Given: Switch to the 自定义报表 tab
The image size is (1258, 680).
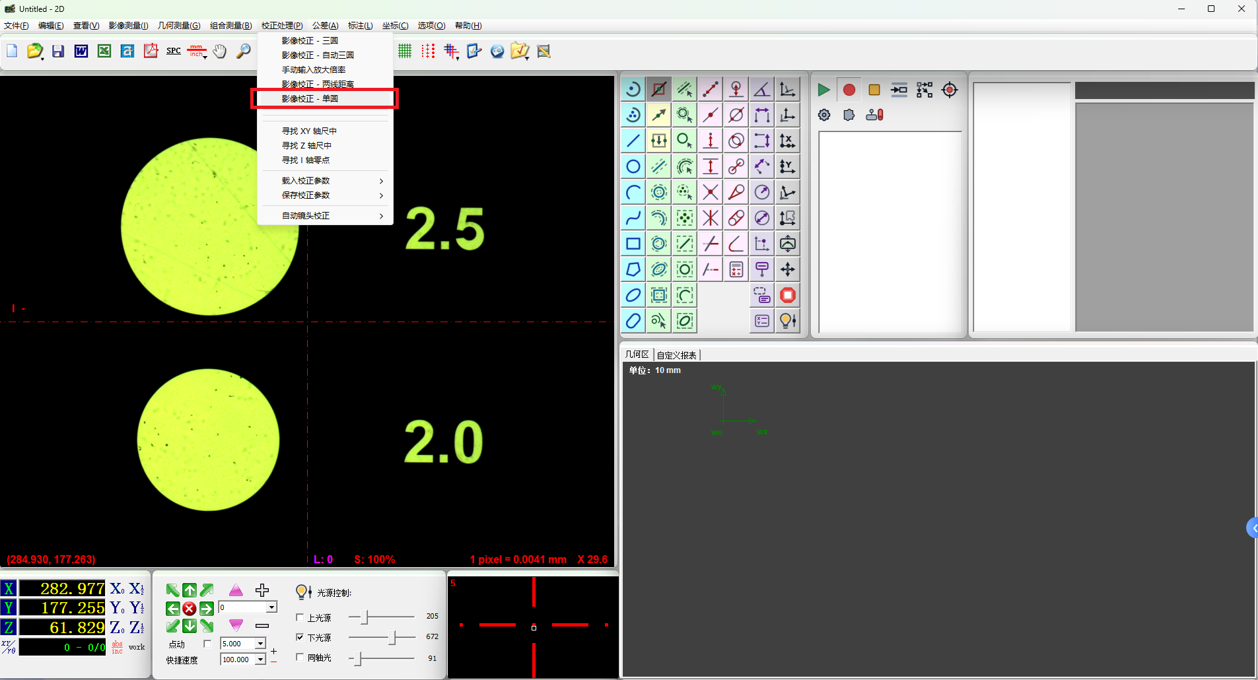Looking at the screenshot, I should [x=677, y=355].
